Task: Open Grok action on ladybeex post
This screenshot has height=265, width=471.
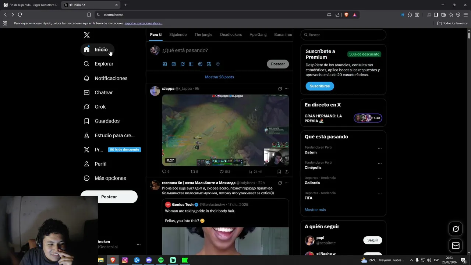Action: (x=280, y=183)
